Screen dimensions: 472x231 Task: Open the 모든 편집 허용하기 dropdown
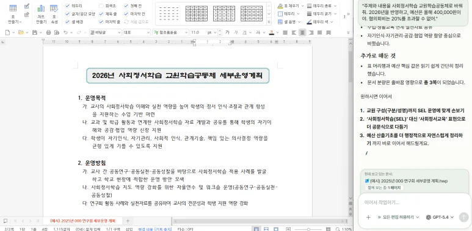point(398,217)
